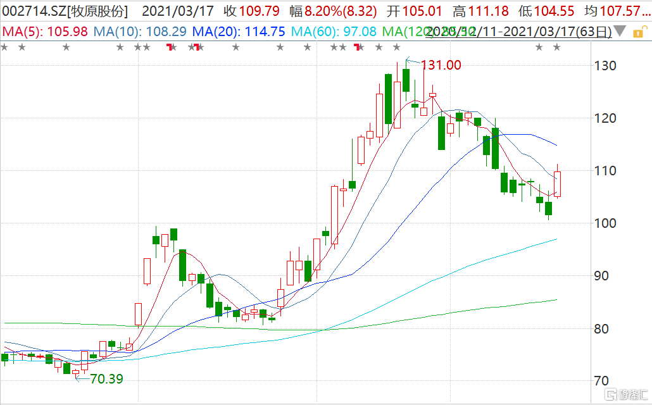The width and height of the screenshot is (652, 405).
Task: Click stock code 002714.SZ[牧原股份]
Action: click(x=65, y=11)
